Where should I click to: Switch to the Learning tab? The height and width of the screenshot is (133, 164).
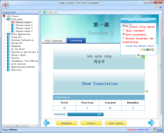(76, 41)
